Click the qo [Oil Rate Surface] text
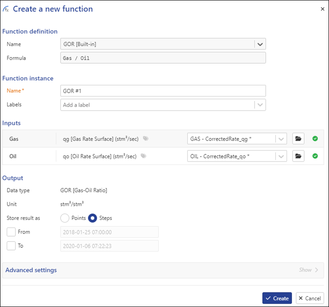 click(x=100, y=156)
